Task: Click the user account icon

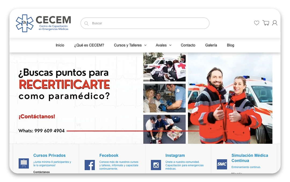Action: tap(275, 23)
